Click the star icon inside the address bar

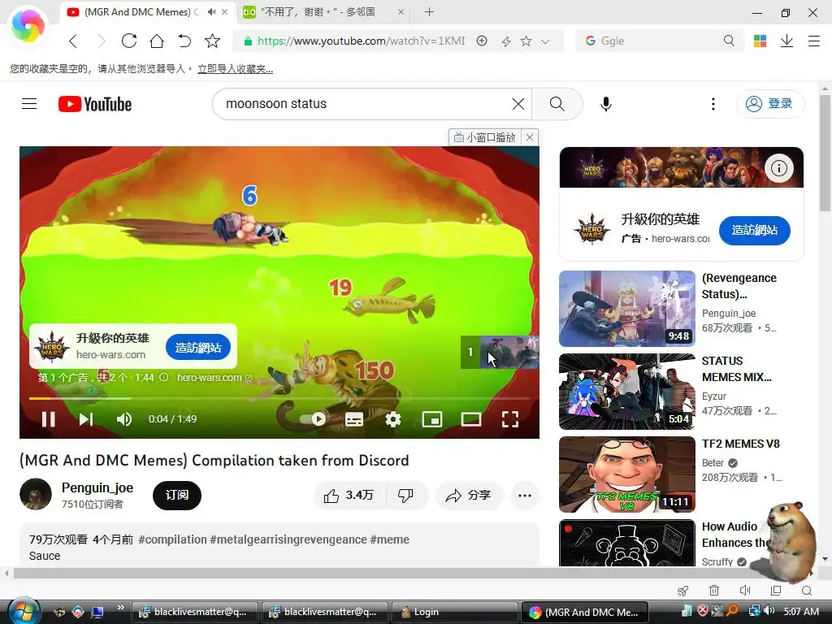click(526, 41)
